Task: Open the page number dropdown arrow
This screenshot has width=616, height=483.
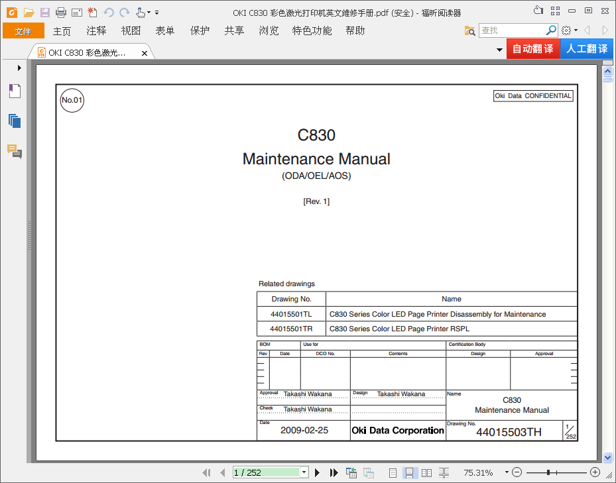Action: tap(304, 472)
